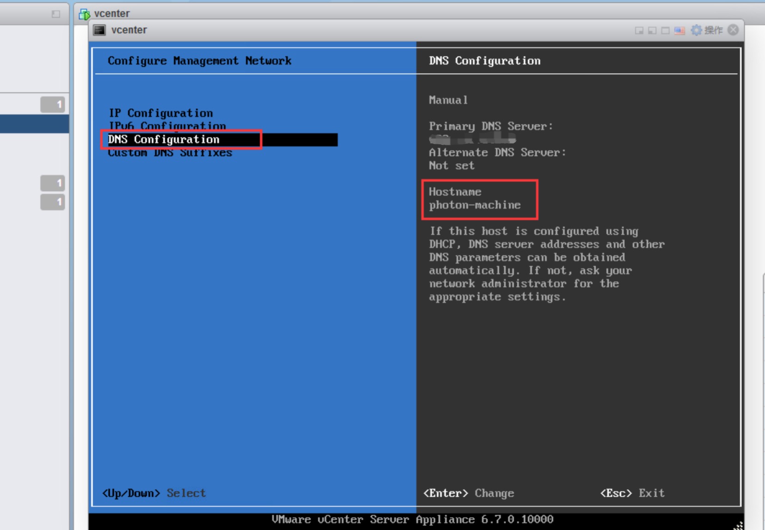This screenshot has width=765, height=530.
Task: Click the vcenter console monitor icon
Action: (x=99, y=30)
